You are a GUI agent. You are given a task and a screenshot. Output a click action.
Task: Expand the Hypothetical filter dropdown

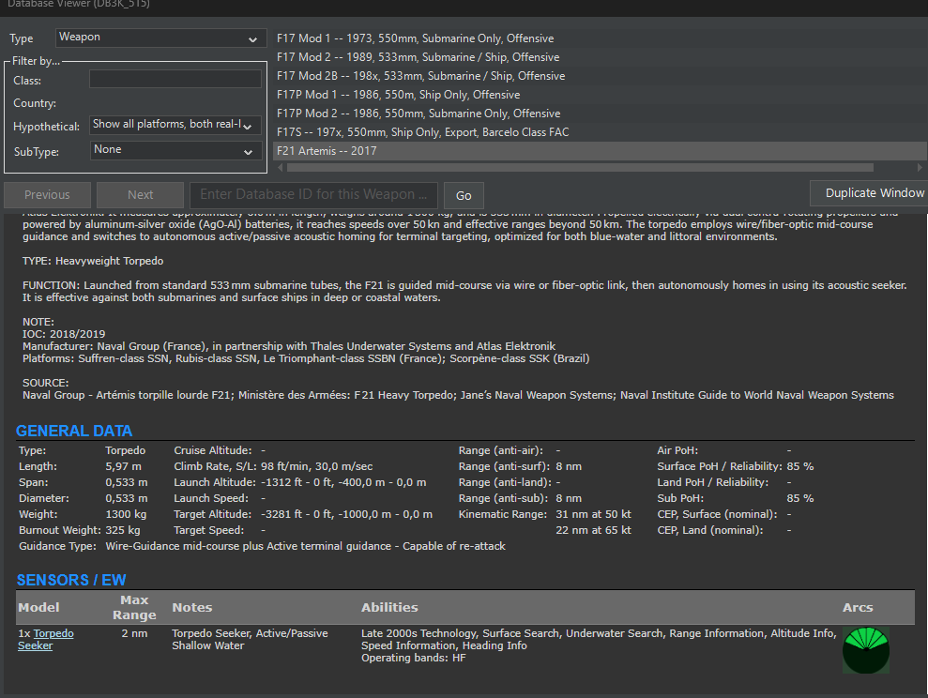175,125
